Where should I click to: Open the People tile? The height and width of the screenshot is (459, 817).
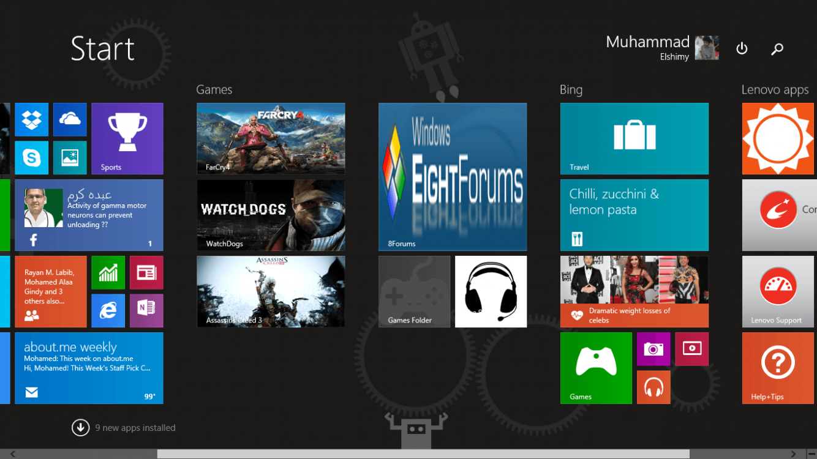51,292
